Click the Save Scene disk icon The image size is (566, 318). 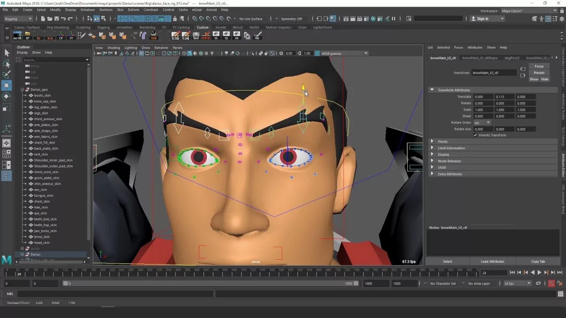57,19
